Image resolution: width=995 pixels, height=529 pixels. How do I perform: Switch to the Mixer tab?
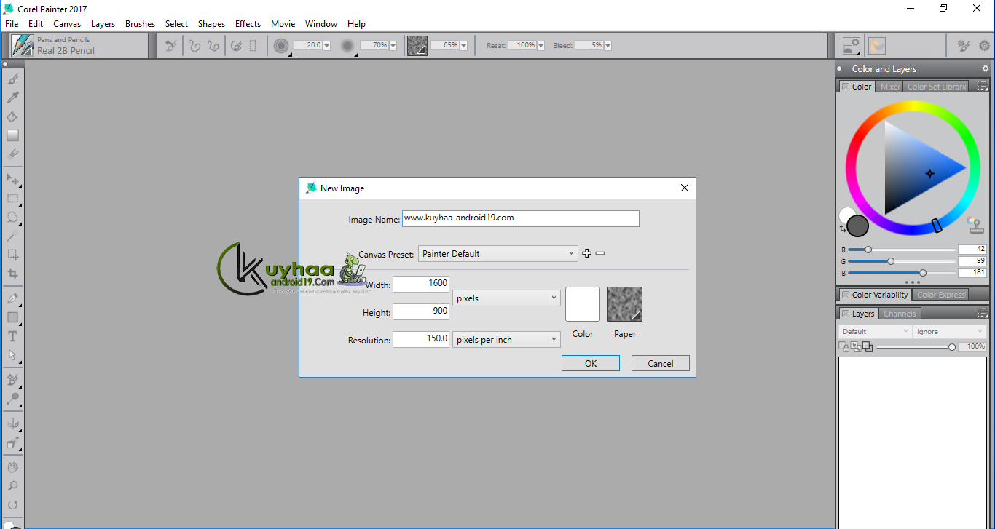tap(889, 87)
